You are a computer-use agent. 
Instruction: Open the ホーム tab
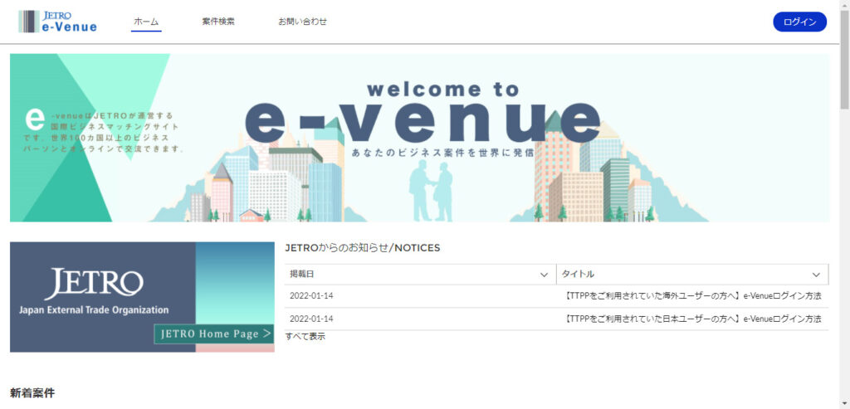pyautogui.click(x=146, y=22)
